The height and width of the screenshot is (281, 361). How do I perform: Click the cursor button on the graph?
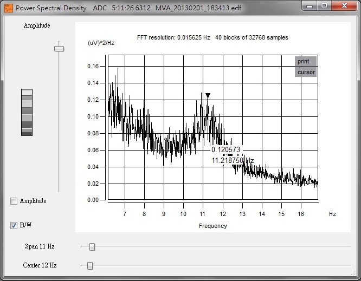tap(306, 72)
